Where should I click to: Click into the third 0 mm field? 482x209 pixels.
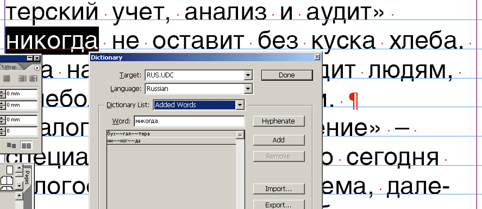[22, 120]
